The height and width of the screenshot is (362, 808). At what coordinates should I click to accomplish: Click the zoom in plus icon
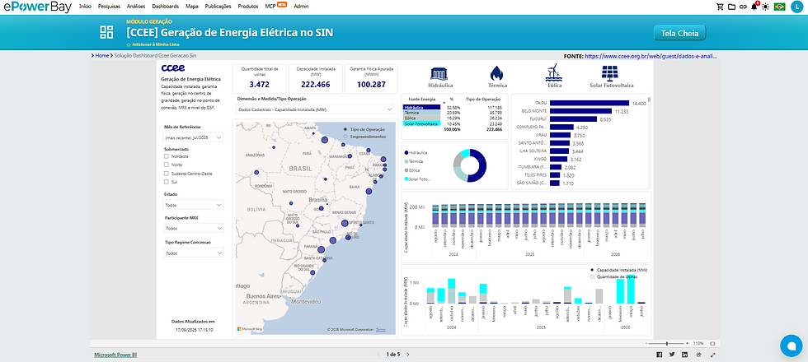[687, 343]
